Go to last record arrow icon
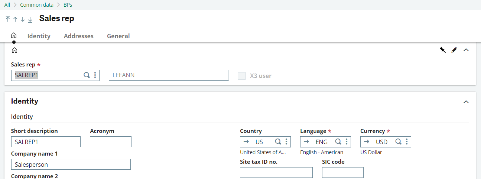 [x=30, y=19]
